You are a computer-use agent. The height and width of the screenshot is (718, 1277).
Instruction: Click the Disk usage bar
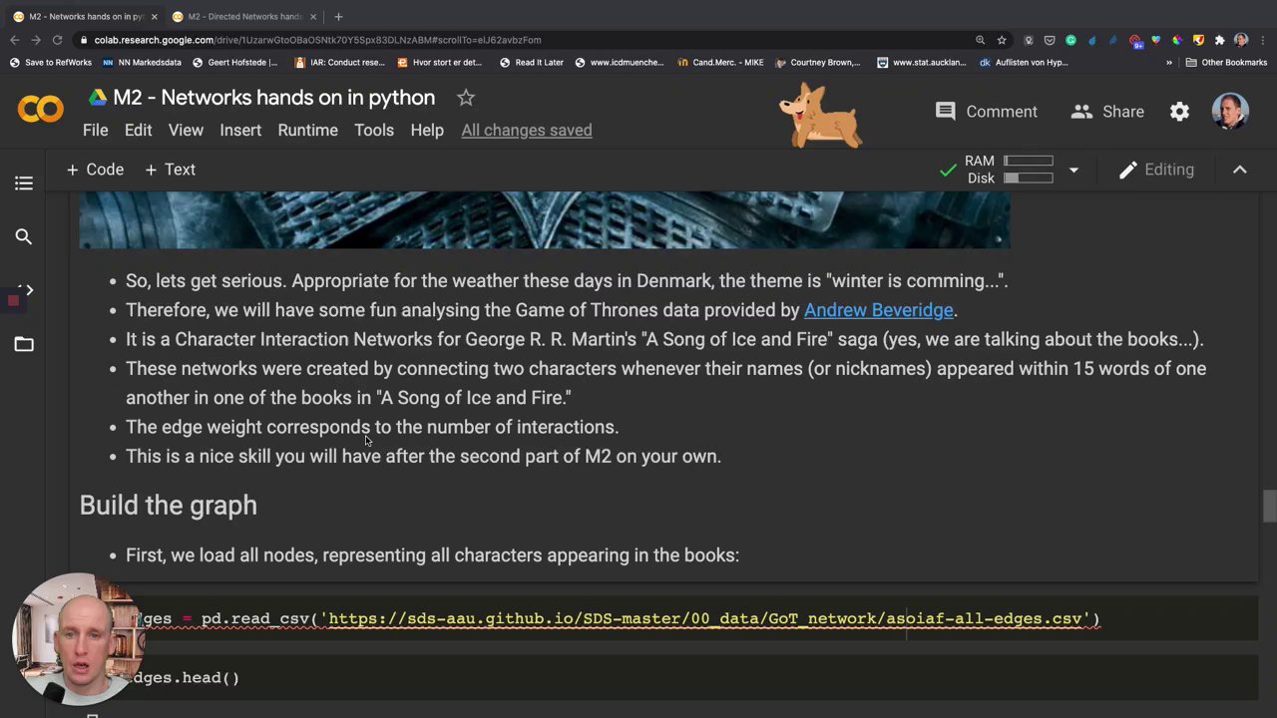tap(1029, 179)
